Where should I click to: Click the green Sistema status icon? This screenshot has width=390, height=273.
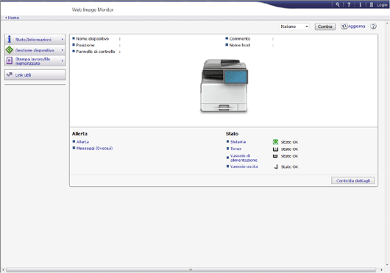pyautogui.click(x=275, y=142)
